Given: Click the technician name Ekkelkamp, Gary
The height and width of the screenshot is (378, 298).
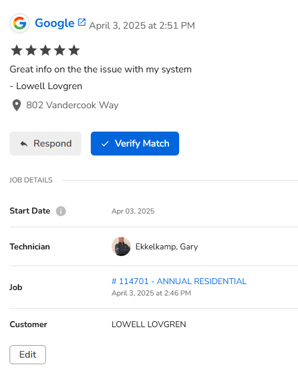Looking at the screenshot, I should click(x=167, y=246).
